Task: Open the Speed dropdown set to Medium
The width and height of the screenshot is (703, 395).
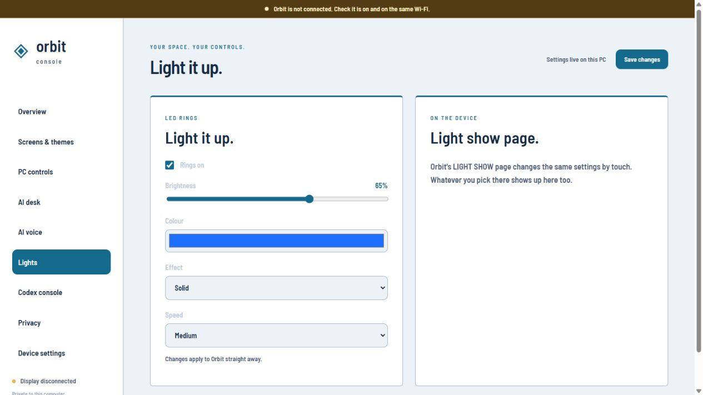Action: [276, 336]
